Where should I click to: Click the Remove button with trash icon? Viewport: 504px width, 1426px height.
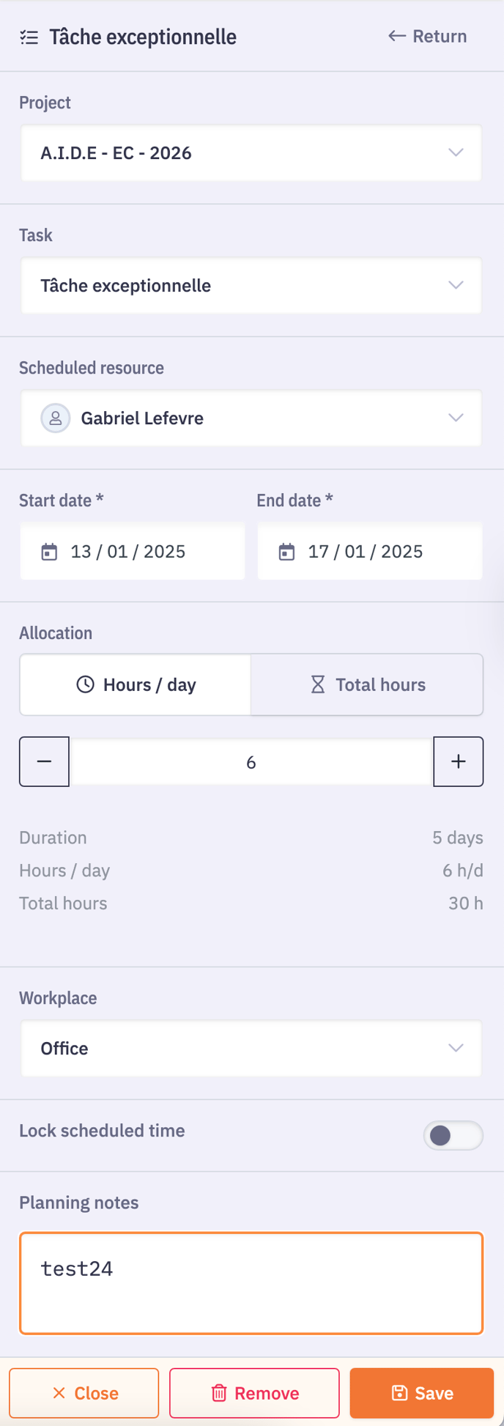click(x=254, y=1393)
